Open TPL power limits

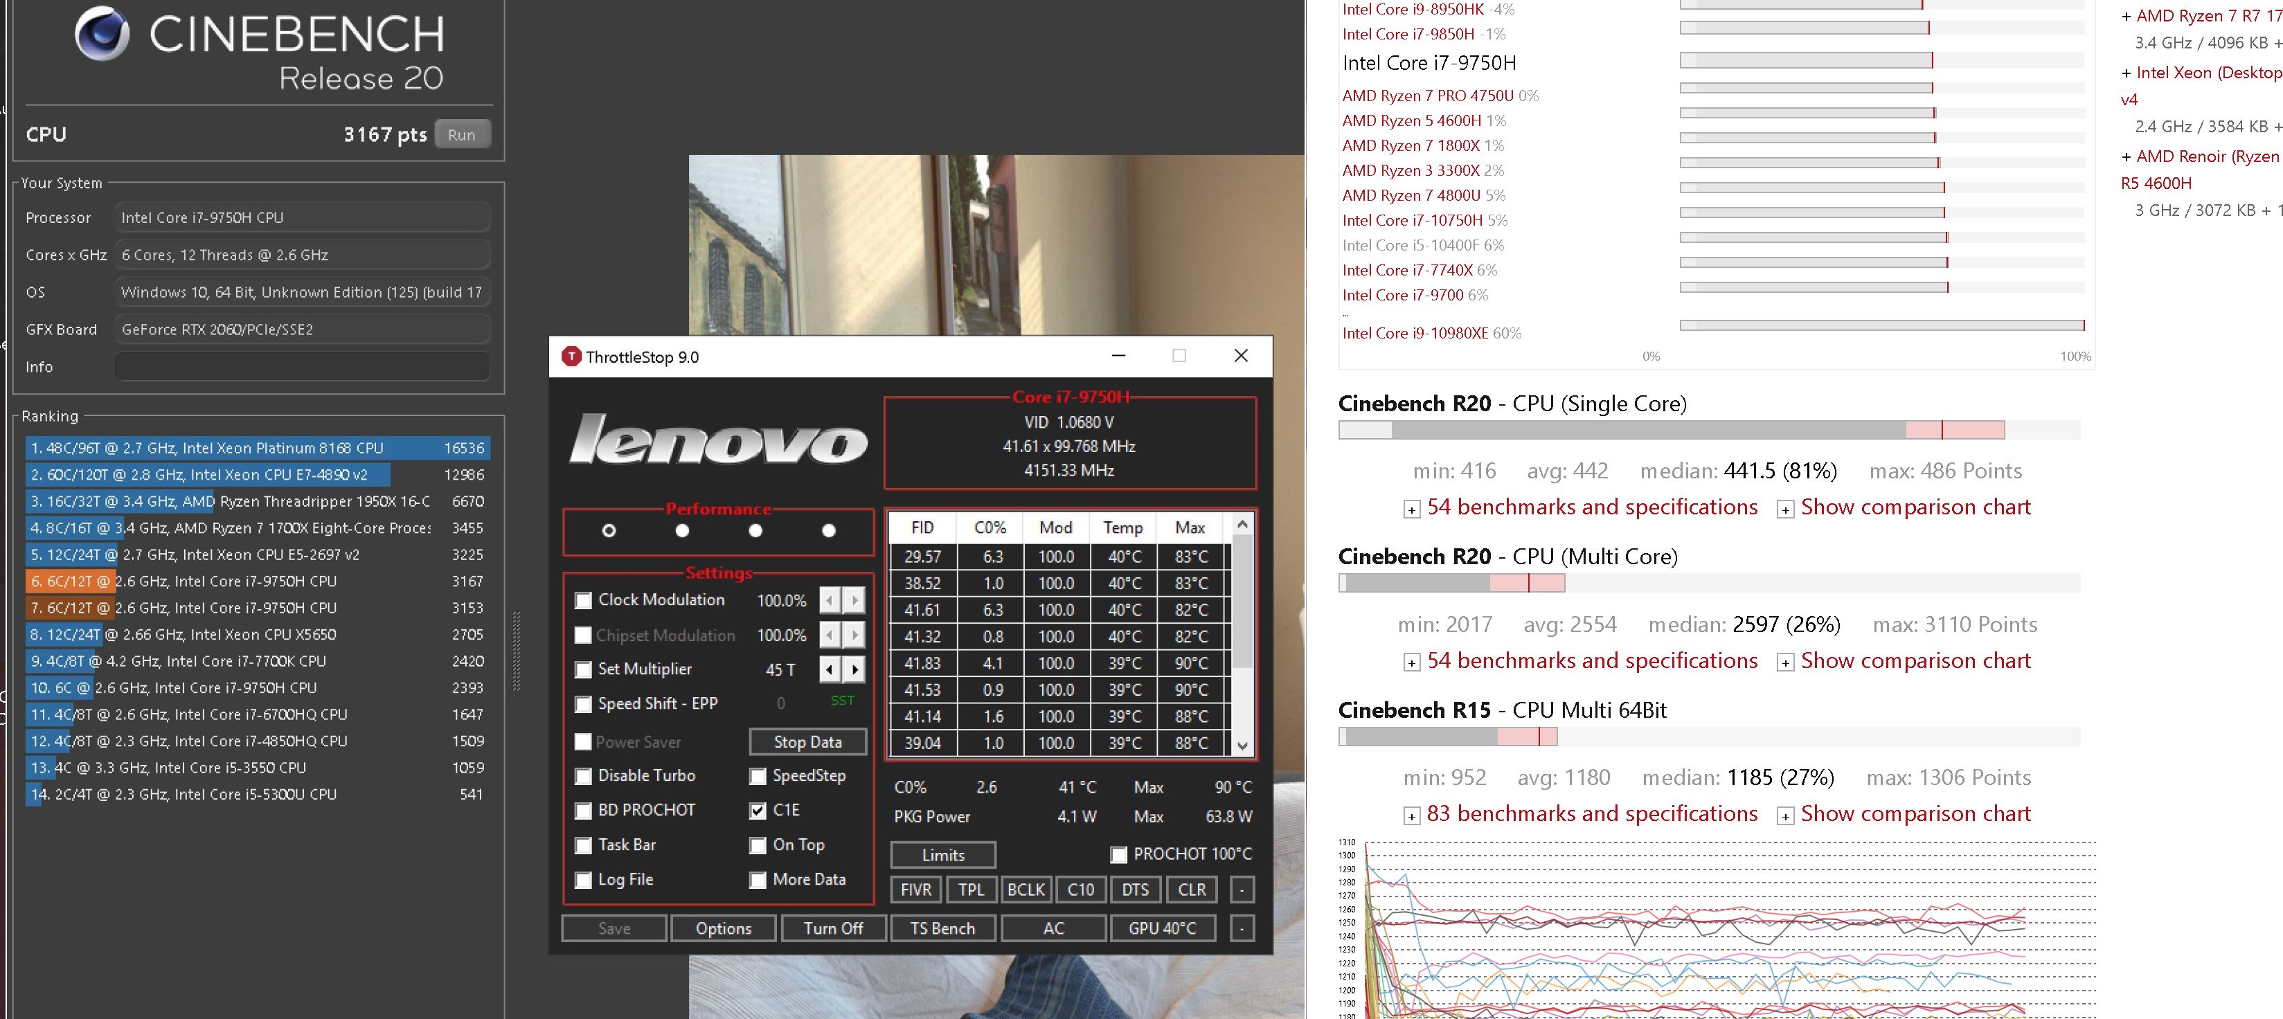970,890
